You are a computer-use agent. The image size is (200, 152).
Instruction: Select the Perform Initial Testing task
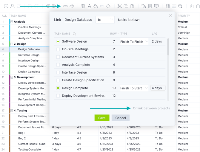32,100
